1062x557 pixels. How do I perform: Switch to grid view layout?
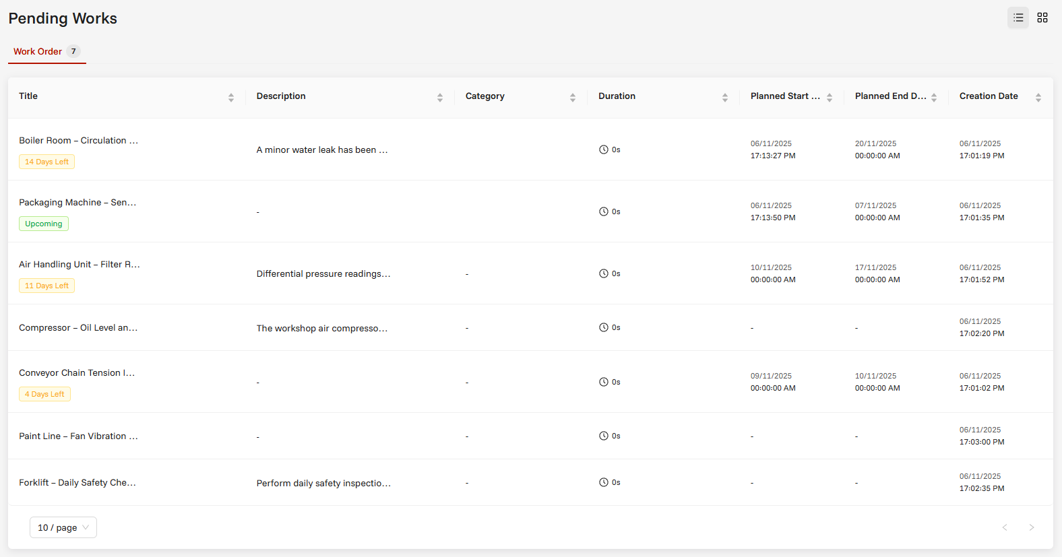tap(1042, 18)
